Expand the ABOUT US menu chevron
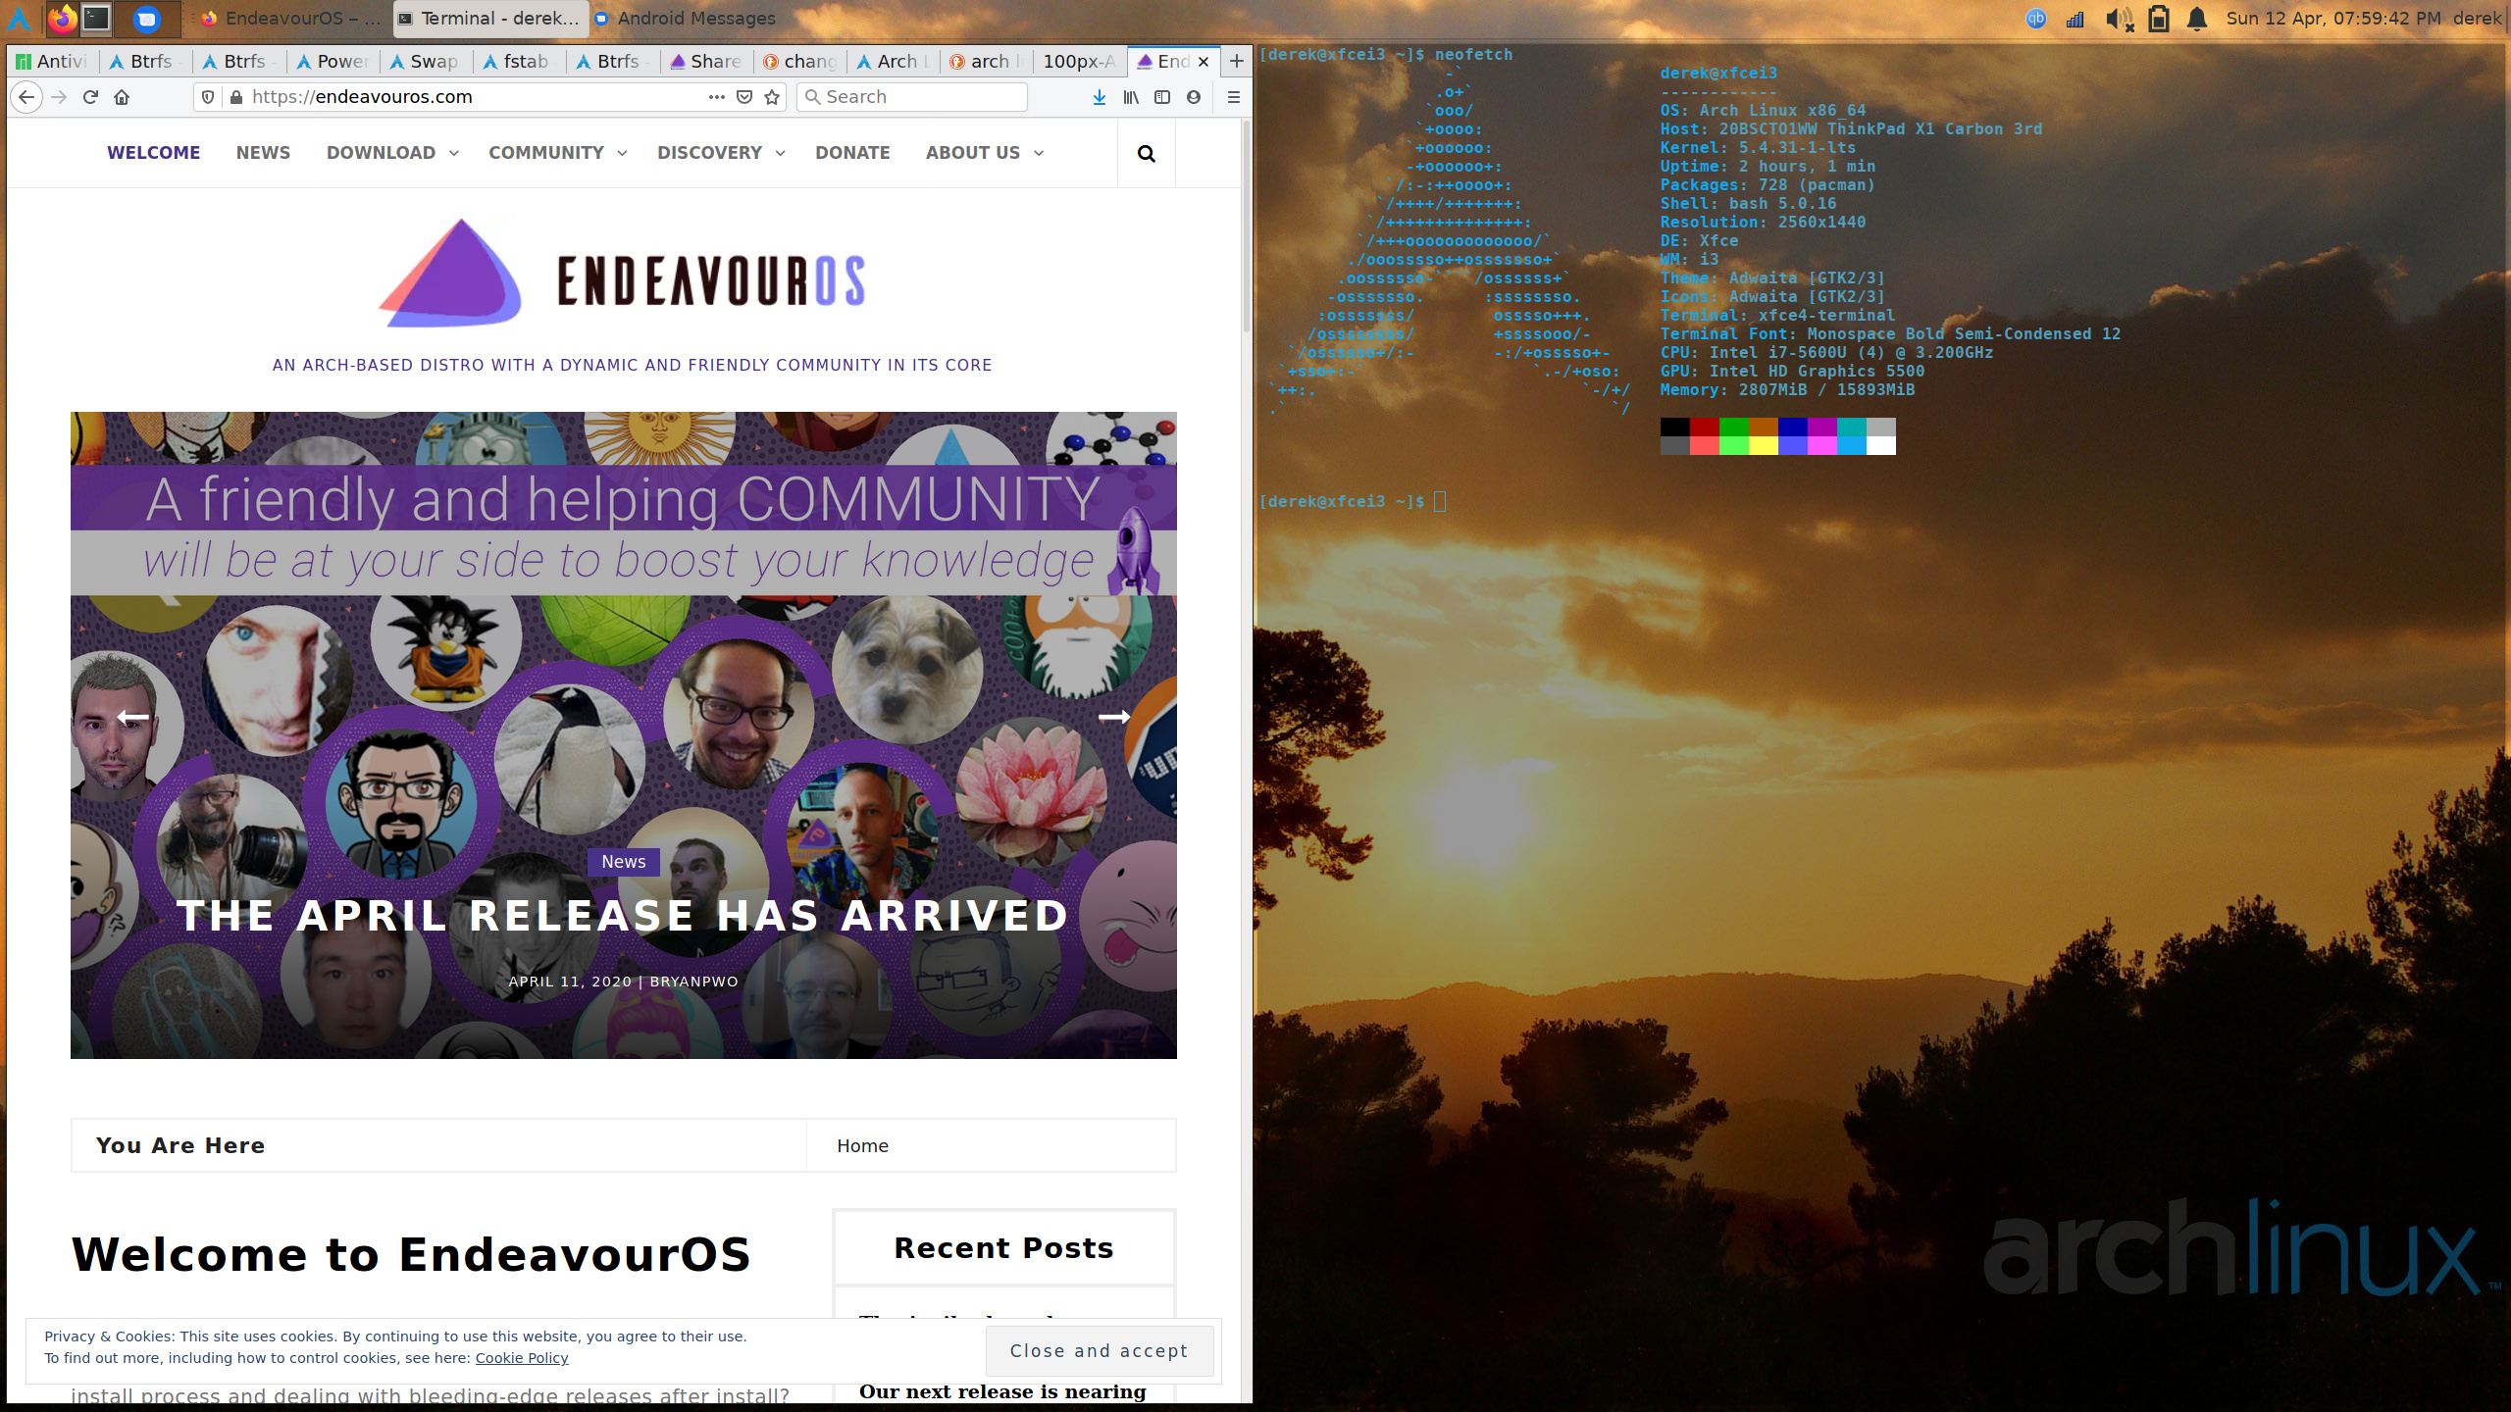2511x1412 pixels. point(1039,153)
